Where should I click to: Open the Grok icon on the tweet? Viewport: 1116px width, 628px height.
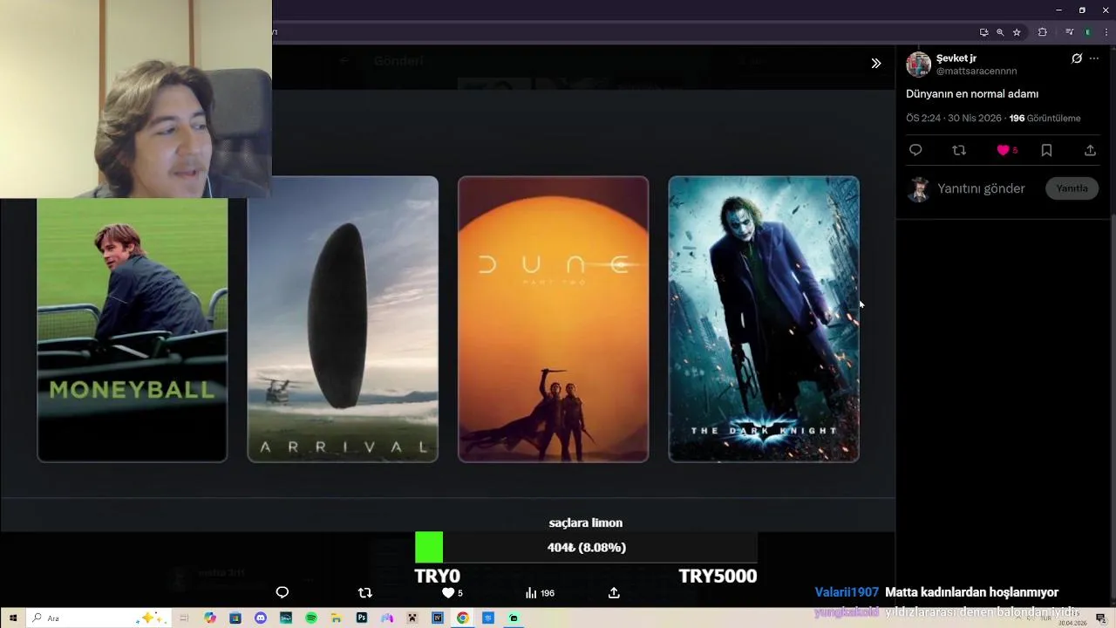click(x=1077, y=58)
